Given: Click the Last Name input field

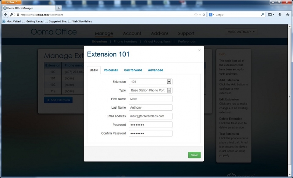Looking at the screenshot, I should click(151, 108).
